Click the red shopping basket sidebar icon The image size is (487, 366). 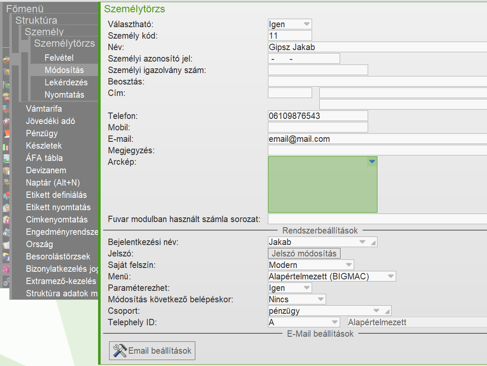click(6, 60)
